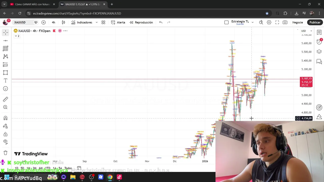
Task: Open the user profile avatar menu
Action: (5, 22)
